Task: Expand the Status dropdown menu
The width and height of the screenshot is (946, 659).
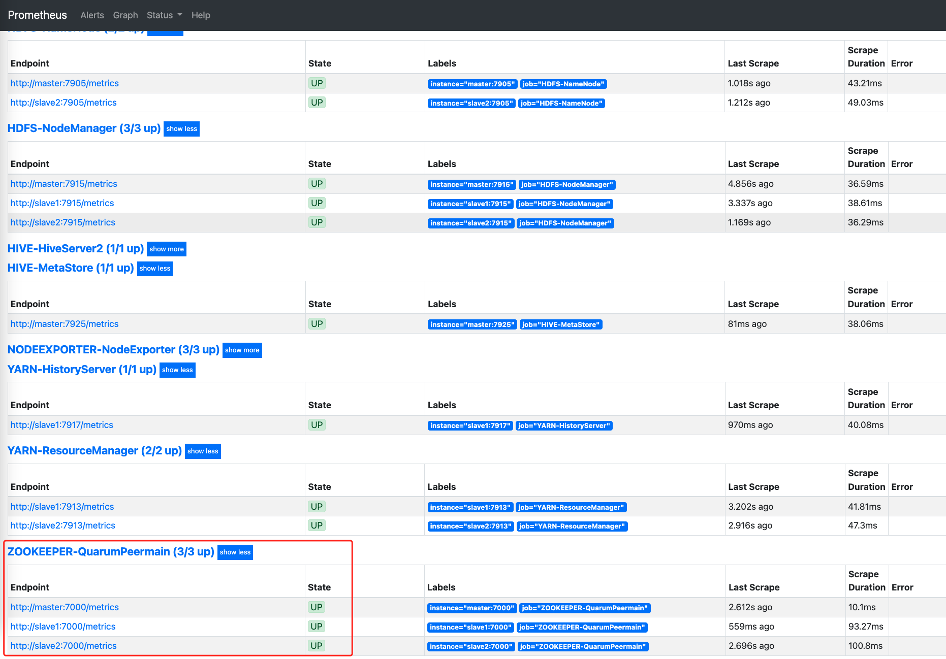Action: pos(164,15)
